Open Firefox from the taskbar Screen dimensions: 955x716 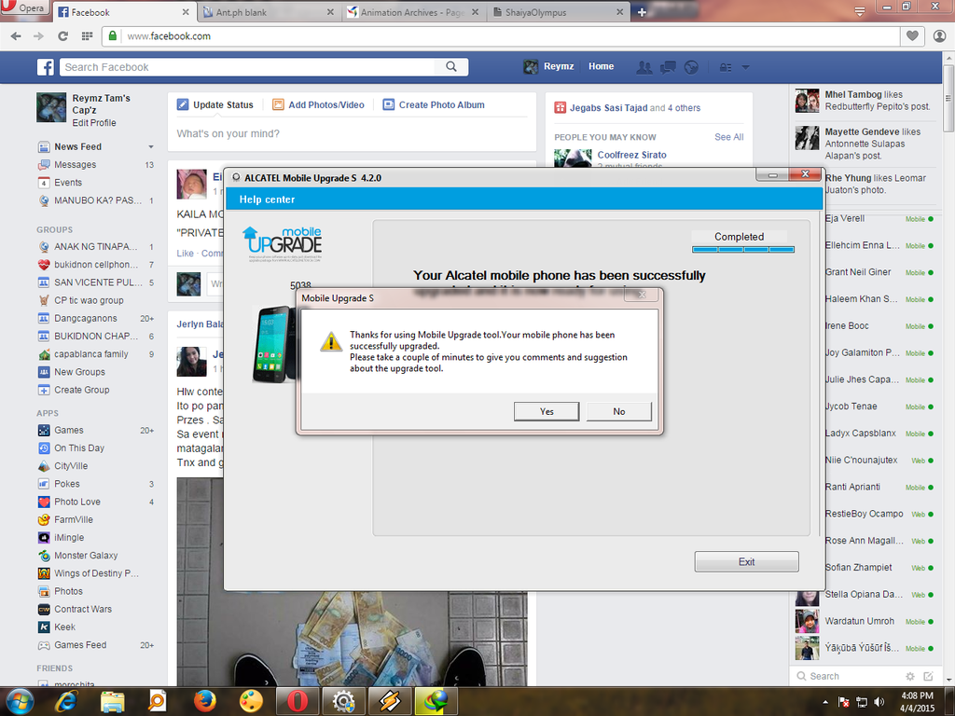(205, 700)
